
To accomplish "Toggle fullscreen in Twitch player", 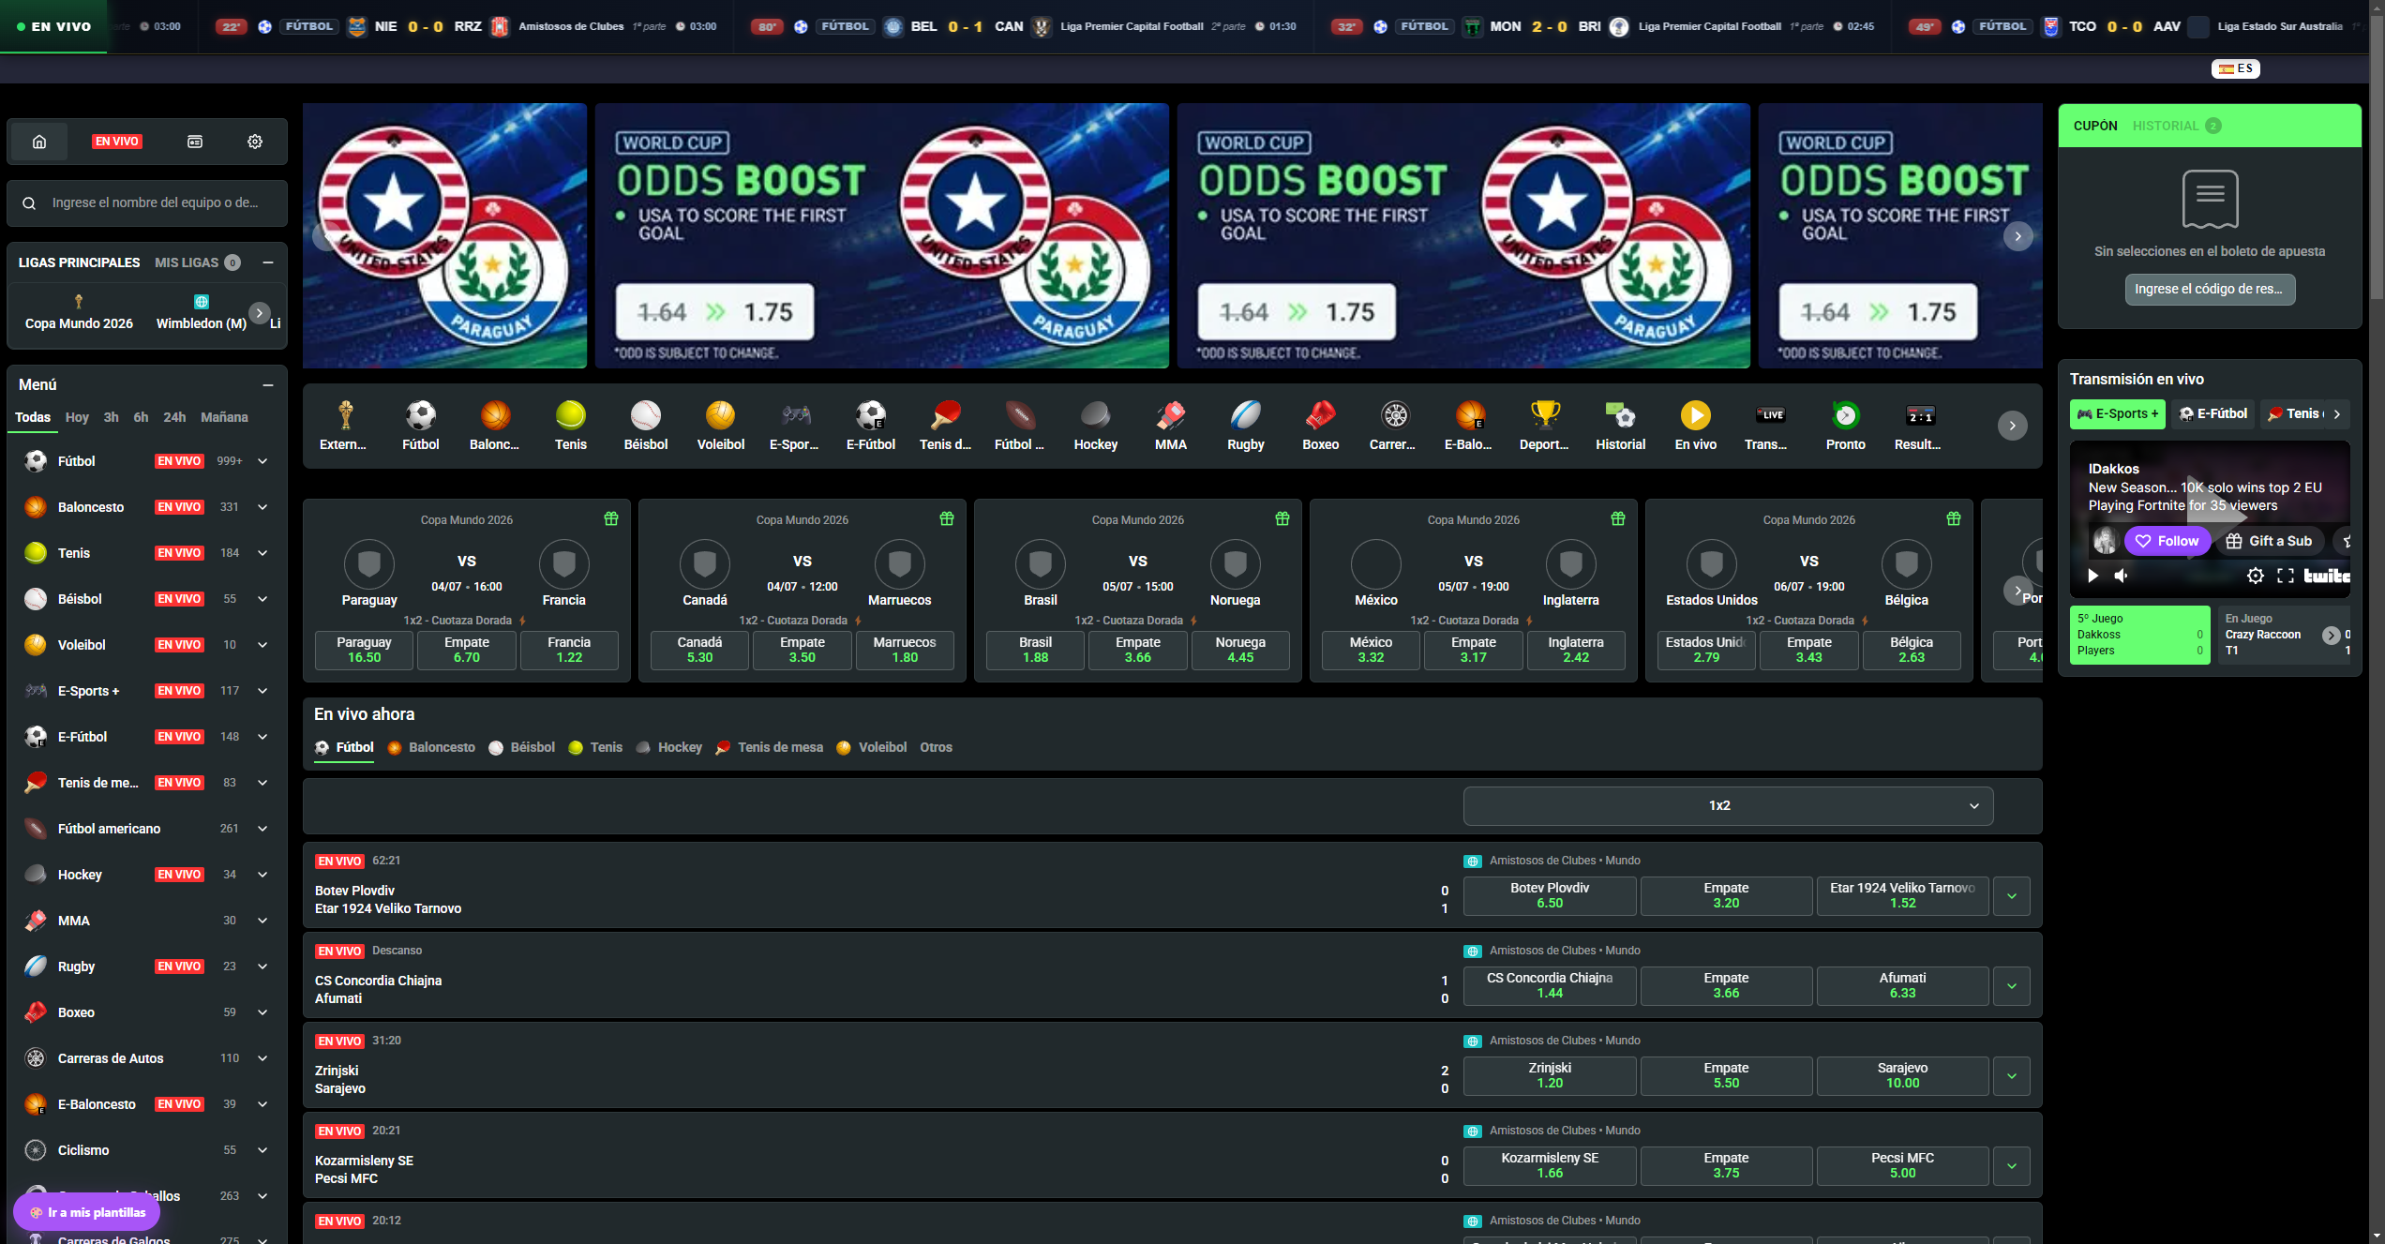I will pos(2286,576).
